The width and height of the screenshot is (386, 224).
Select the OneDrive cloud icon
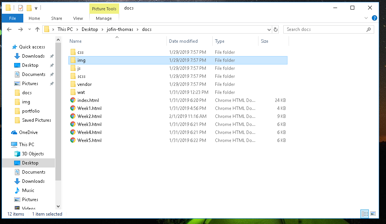[x=14, y=132]
